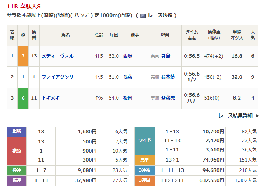Open trainer 鈴木慎 page
This screenshot has height=189, width=263.
(168, 77)
